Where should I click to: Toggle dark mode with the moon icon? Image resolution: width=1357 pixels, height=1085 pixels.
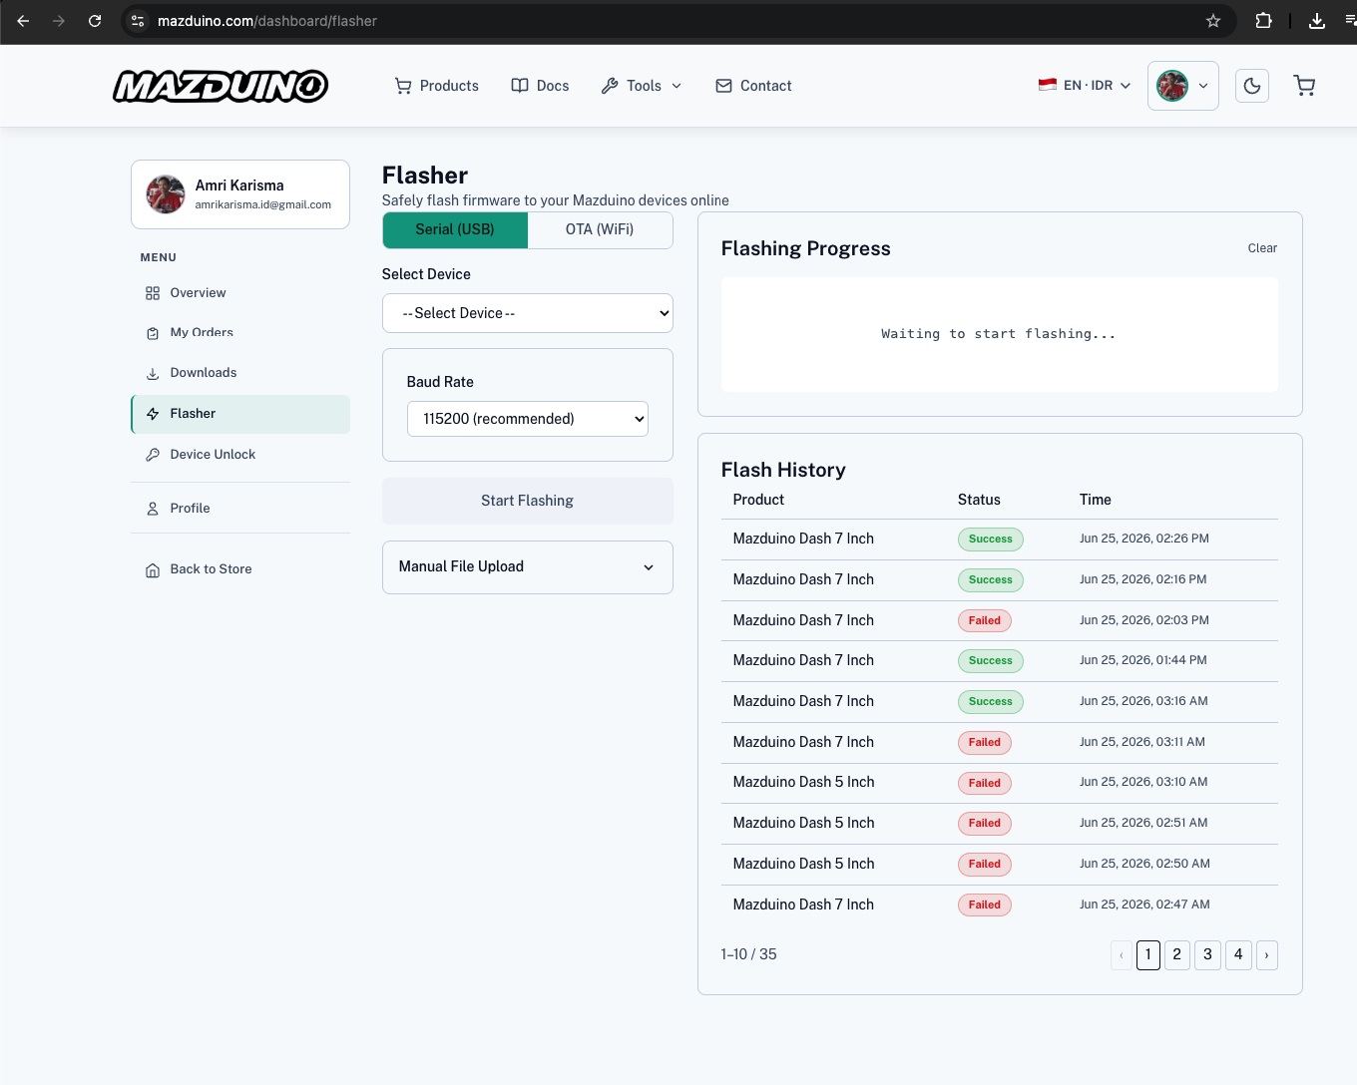[1252, 86]
